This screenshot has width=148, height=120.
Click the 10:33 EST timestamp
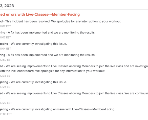(6, 76)
